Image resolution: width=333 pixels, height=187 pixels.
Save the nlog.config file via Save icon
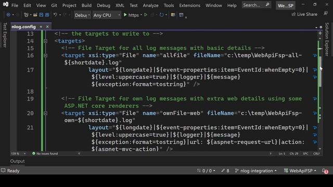tap(41, 15)
